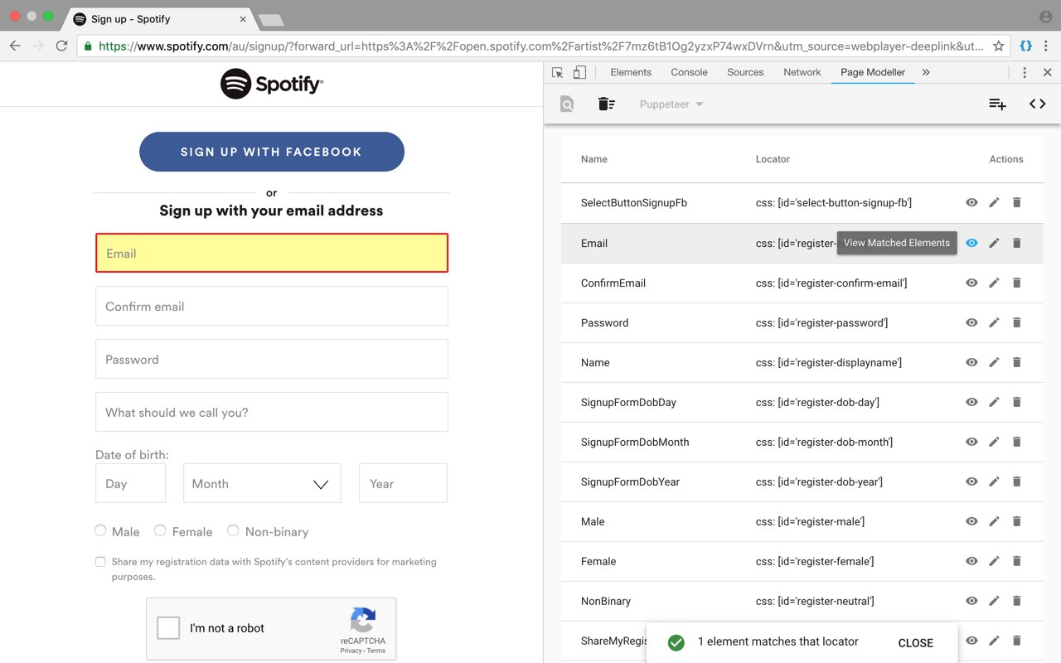Delete the ConfirmEmail row

tap(1017, 283)
